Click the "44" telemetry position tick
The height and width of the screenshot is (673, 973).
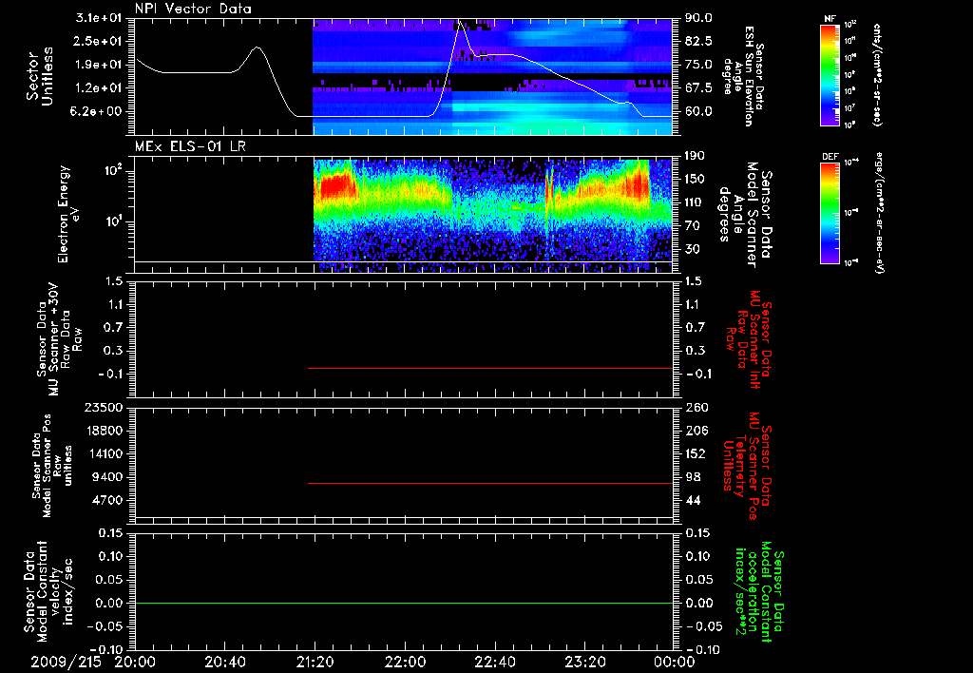pyautogui.click(x=692, y=500)
